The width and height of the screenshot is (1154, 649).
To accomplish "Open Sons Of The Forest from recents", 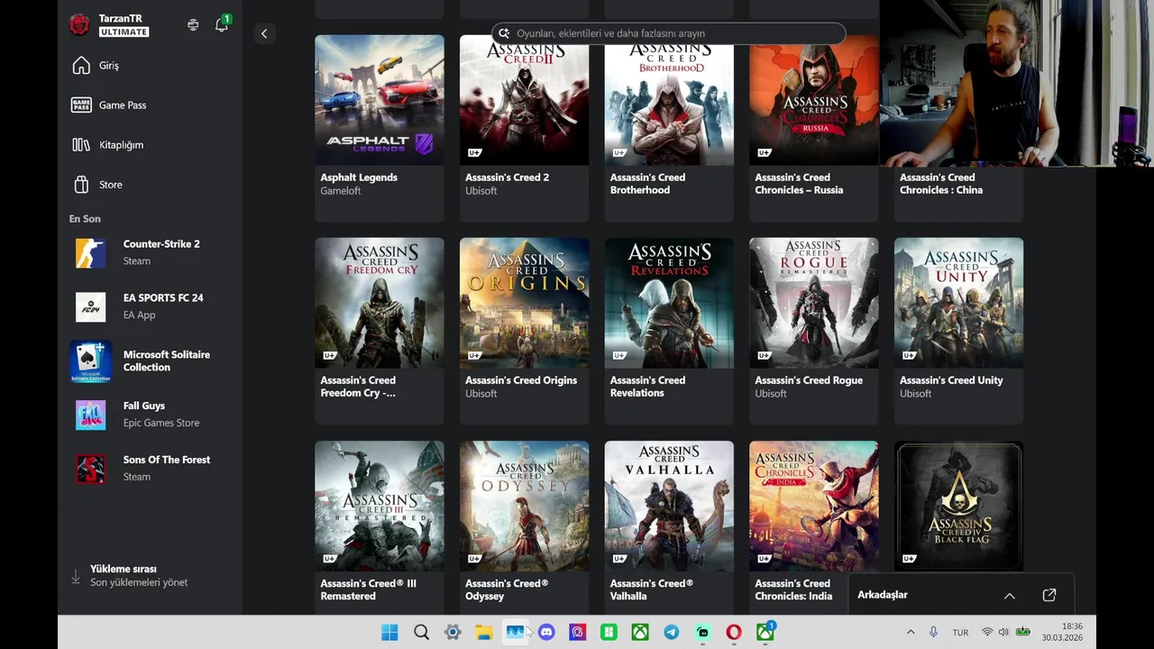I will pyautogui.click(x=151, y=468).
